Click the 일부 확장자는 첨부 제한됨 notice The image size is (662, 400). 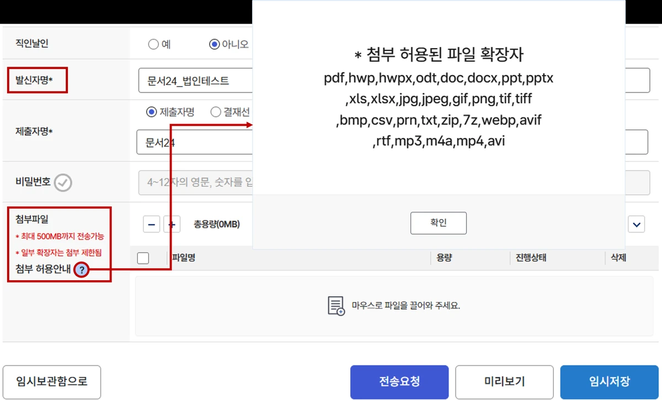(x=58, y=253)
